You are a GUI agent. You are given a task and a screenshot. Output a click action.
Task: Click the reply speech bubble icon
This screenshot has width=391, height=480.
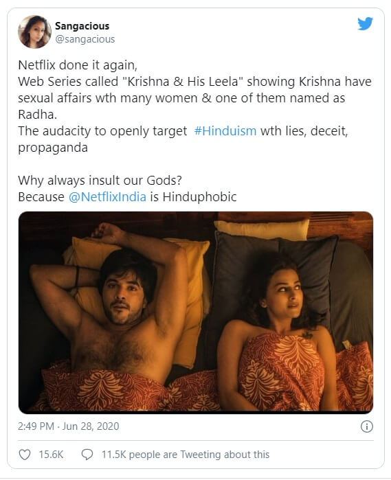(87, 455)
